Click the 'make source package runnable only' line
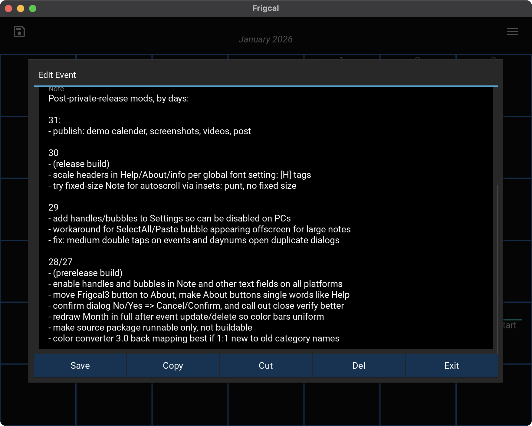The width and height of the screenshot is (532, 426). (150, 328)
